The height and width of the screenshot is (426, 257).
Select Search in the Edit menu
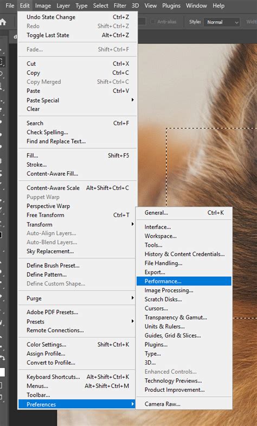(x=78, y=123)
